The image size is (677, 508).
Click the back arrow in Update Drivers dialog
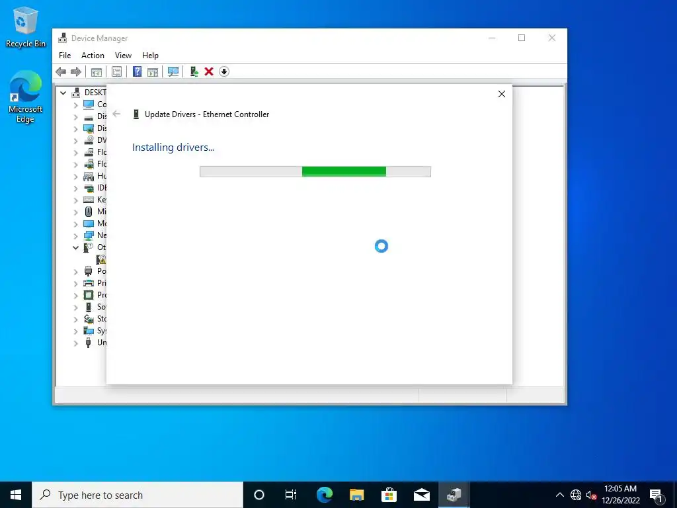point(116,114)
